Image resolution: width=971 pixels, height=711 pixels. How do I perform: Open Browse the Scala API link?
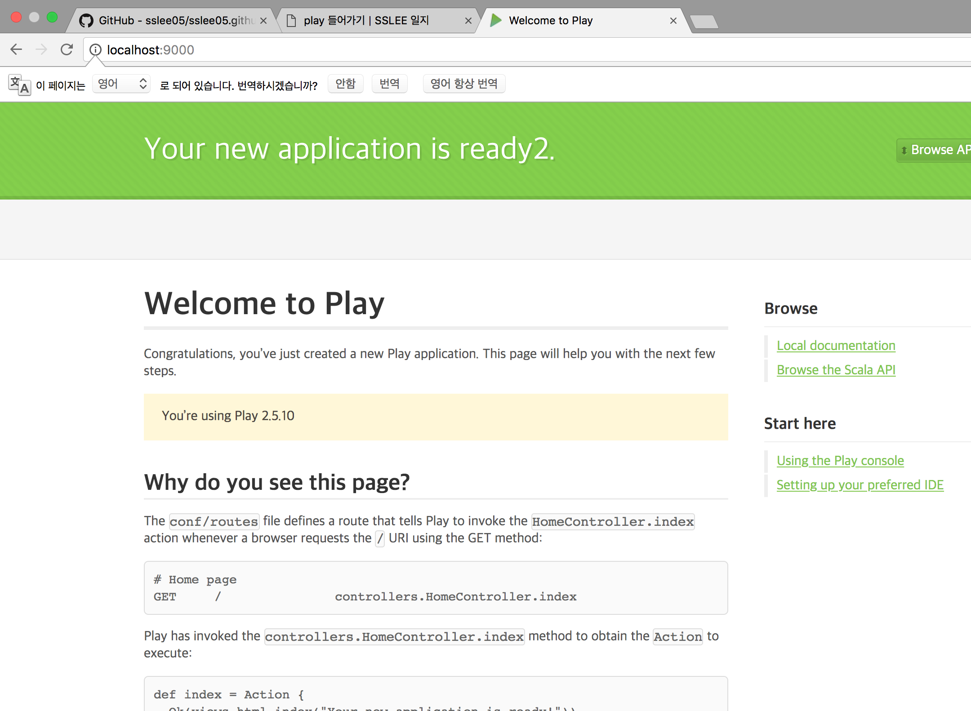836,370
